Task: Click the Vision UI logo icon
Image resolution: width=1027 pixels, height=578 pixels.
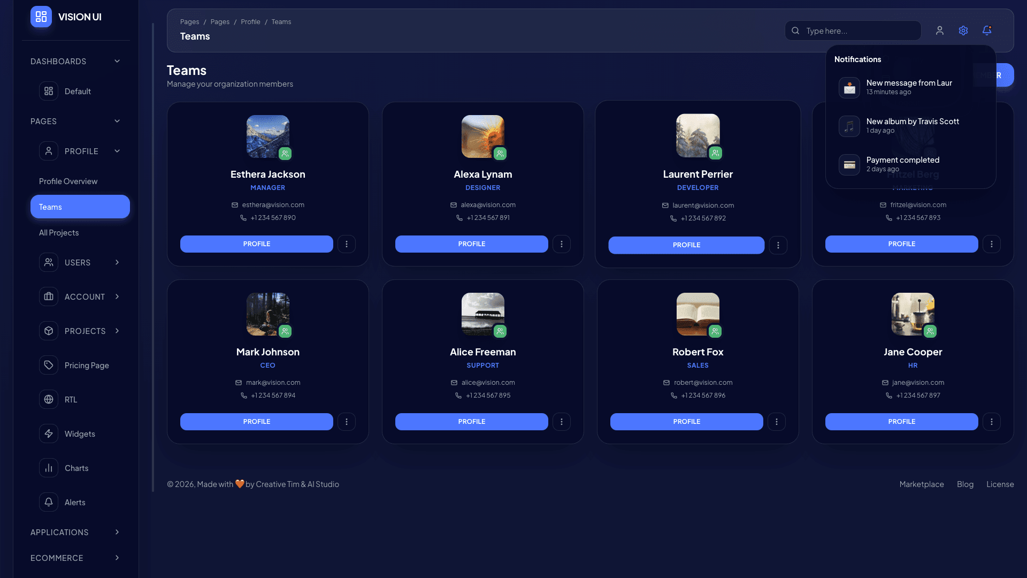Action: tap(41, 17)
